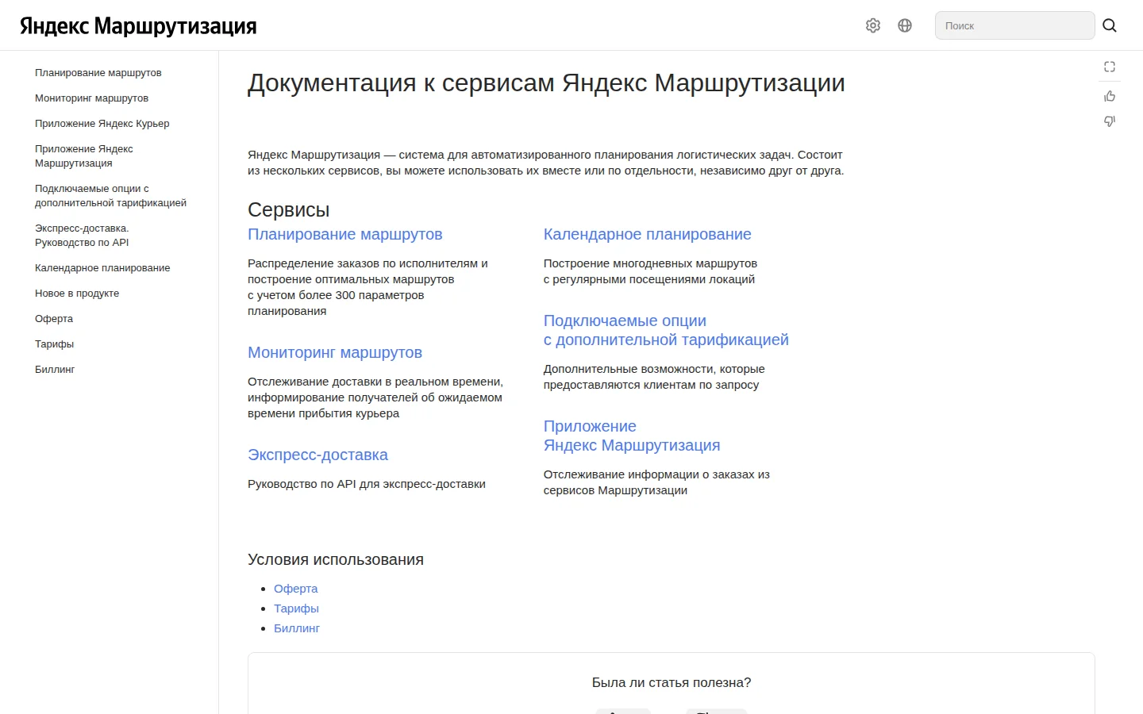
Task: Open the Биллинг link in terms list
Action: pos(297,628)
